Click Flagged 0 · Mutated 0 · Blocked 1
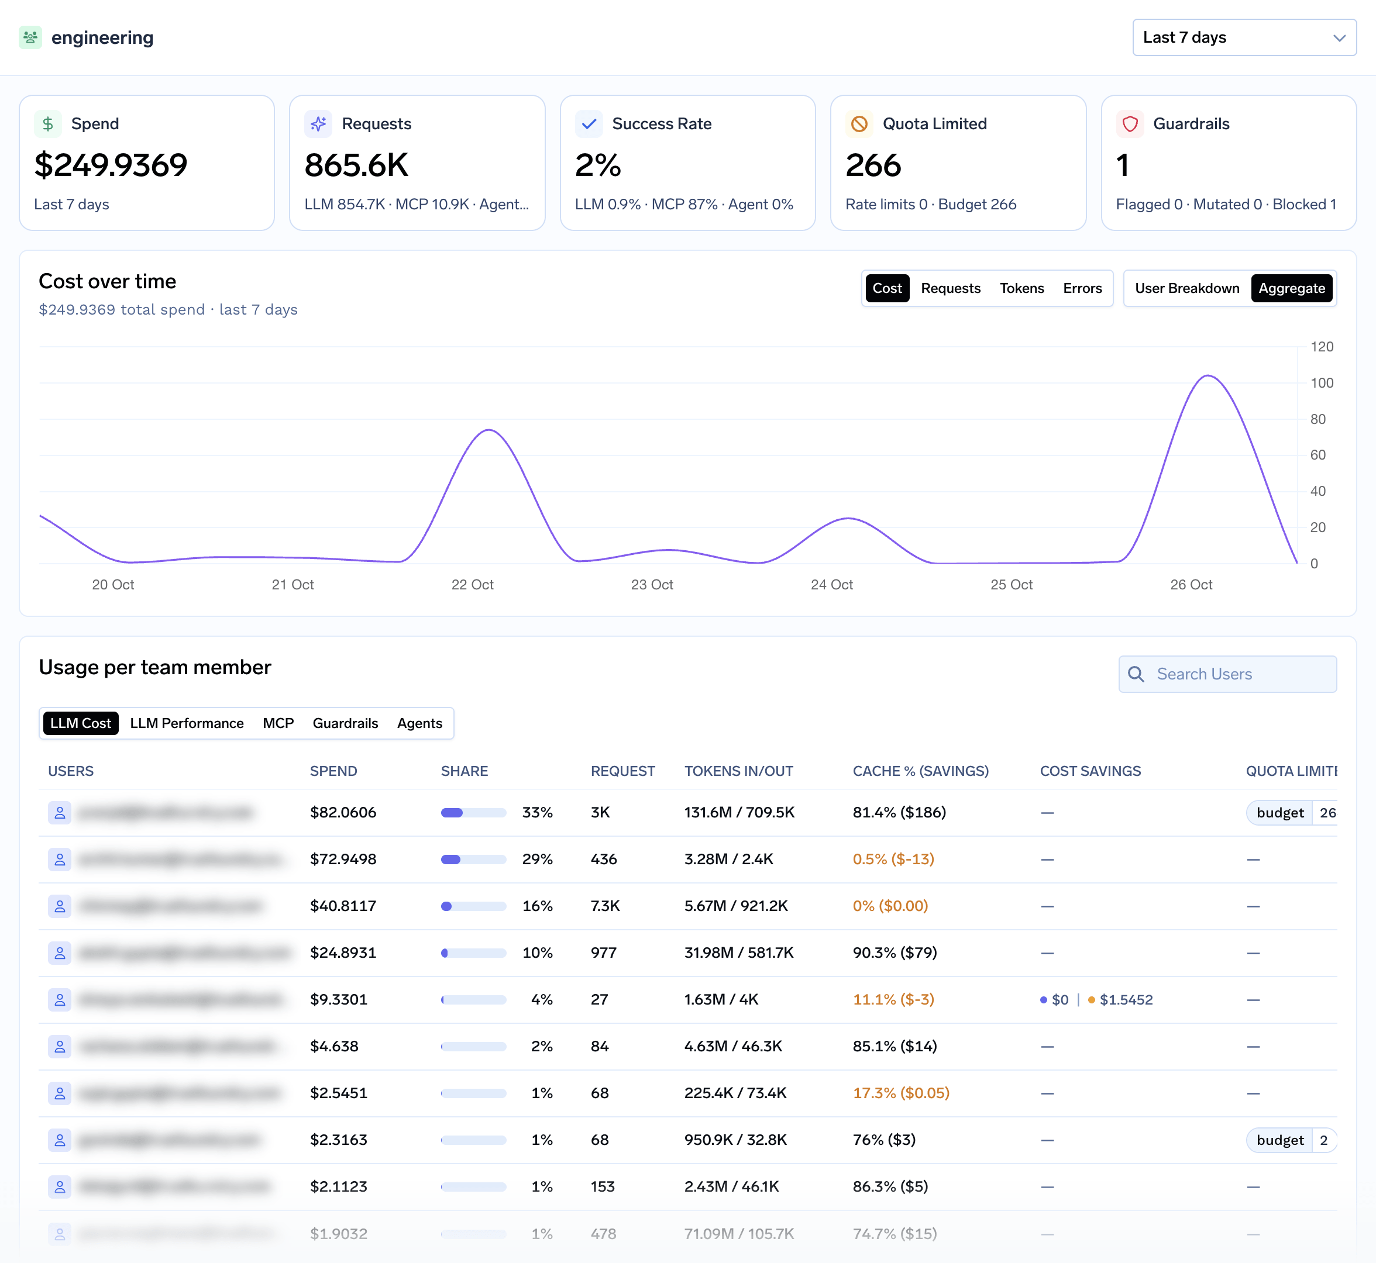1376x1263 pixels. 1226,204
